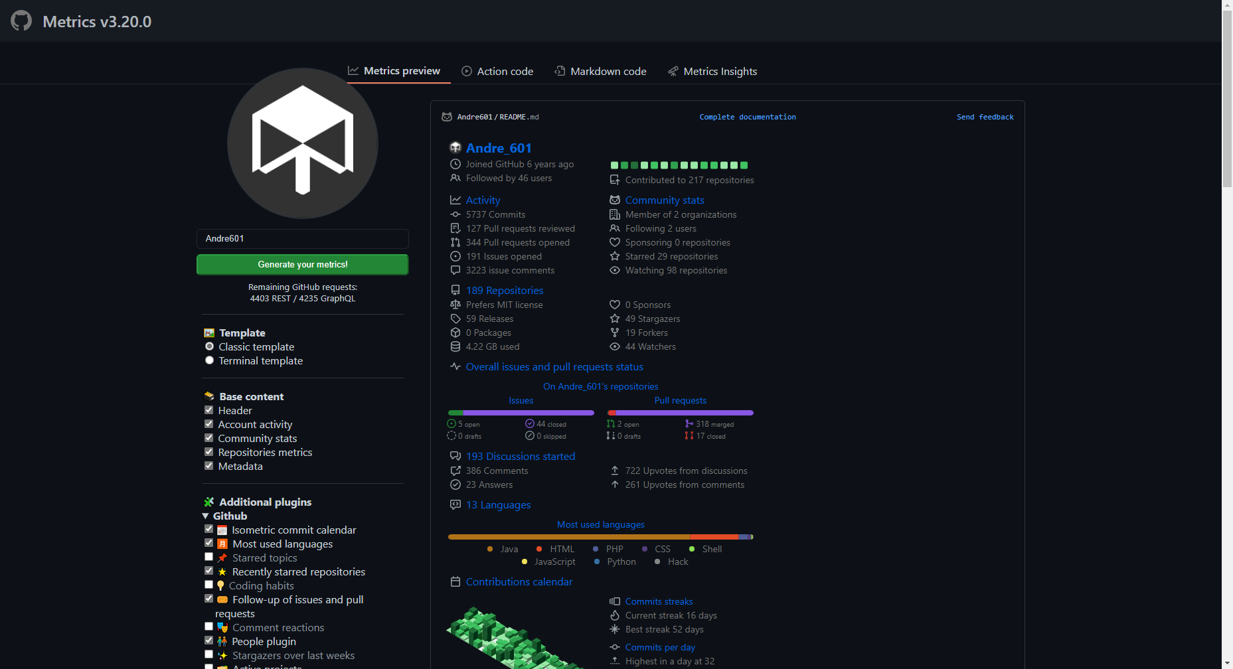The width and height of the screenshot is (1233, 669).
Task: Enable Stargazers over last weeks plugin
Action: pos(209,654)
